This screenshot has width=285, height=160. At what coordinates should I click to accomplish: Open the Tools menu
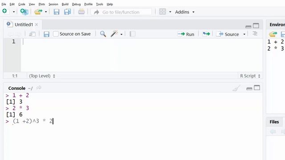(99, 4)
